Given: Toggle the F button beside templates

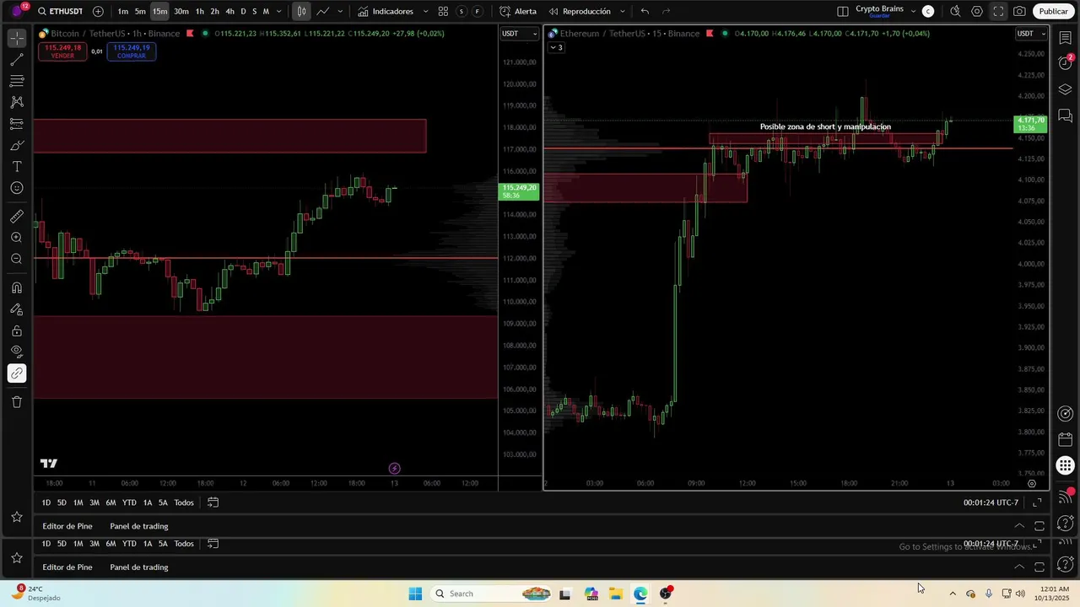Looking at the screenshot, I should pyautogui.click(x=478, y=12).
